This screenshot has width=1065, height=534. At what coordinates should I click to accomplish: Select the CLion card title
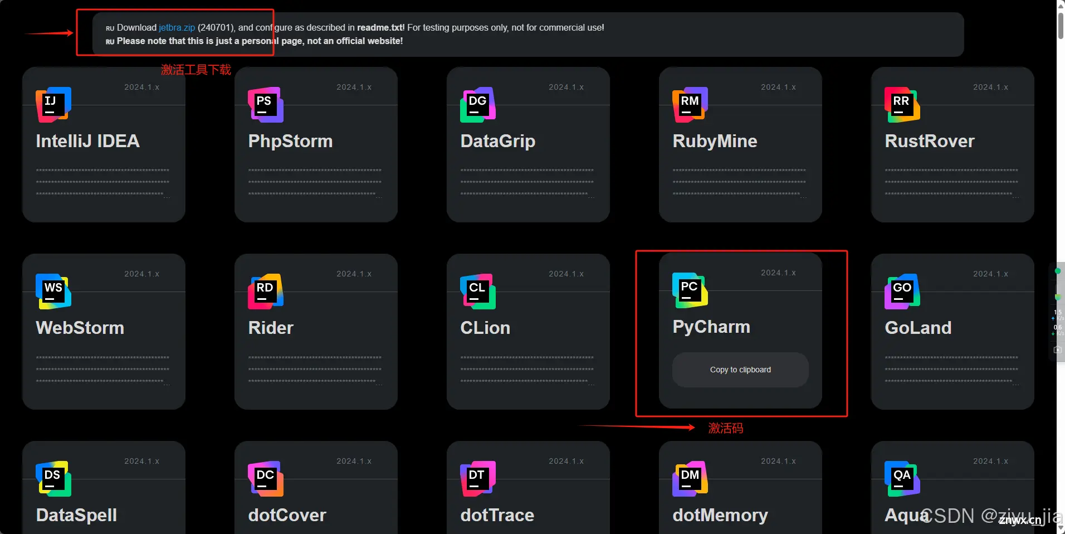[485, 328]
